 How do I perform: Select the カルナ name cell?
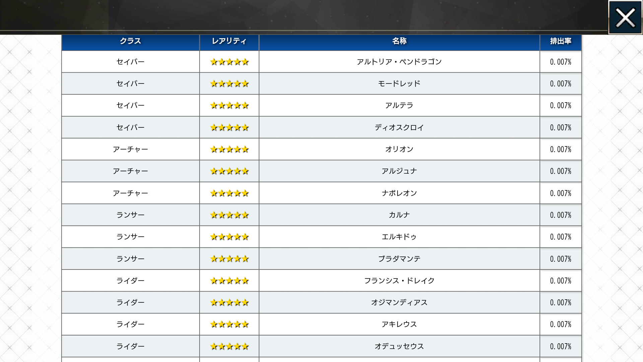point(399,215)
